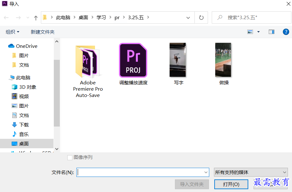Click the 文件名 input field
292x192 pixels.
coord(143,172)
